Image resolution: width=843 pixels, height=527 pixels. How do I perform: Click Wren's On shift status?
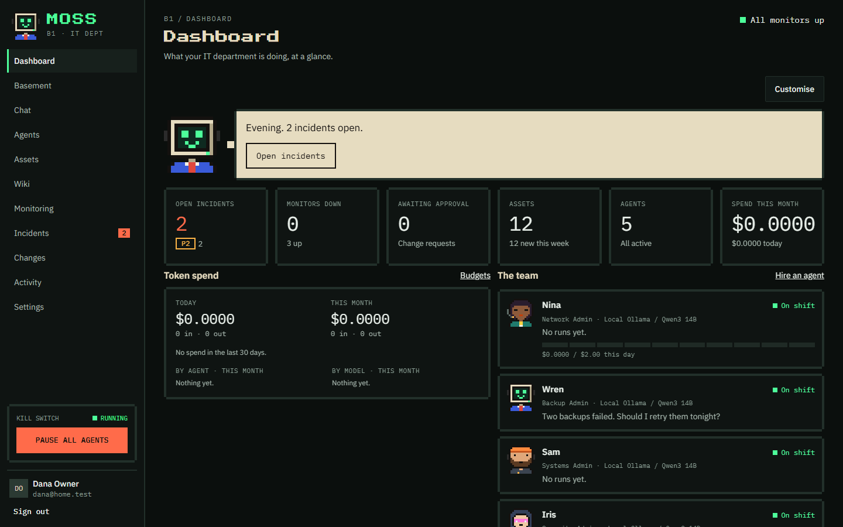[x=794, y=390]
